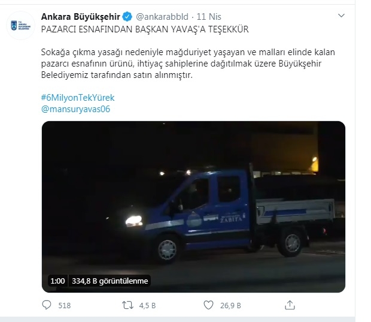The image size is (371, 322).
Task: Retweet using the arrows icon
Action: click(127, 305)
